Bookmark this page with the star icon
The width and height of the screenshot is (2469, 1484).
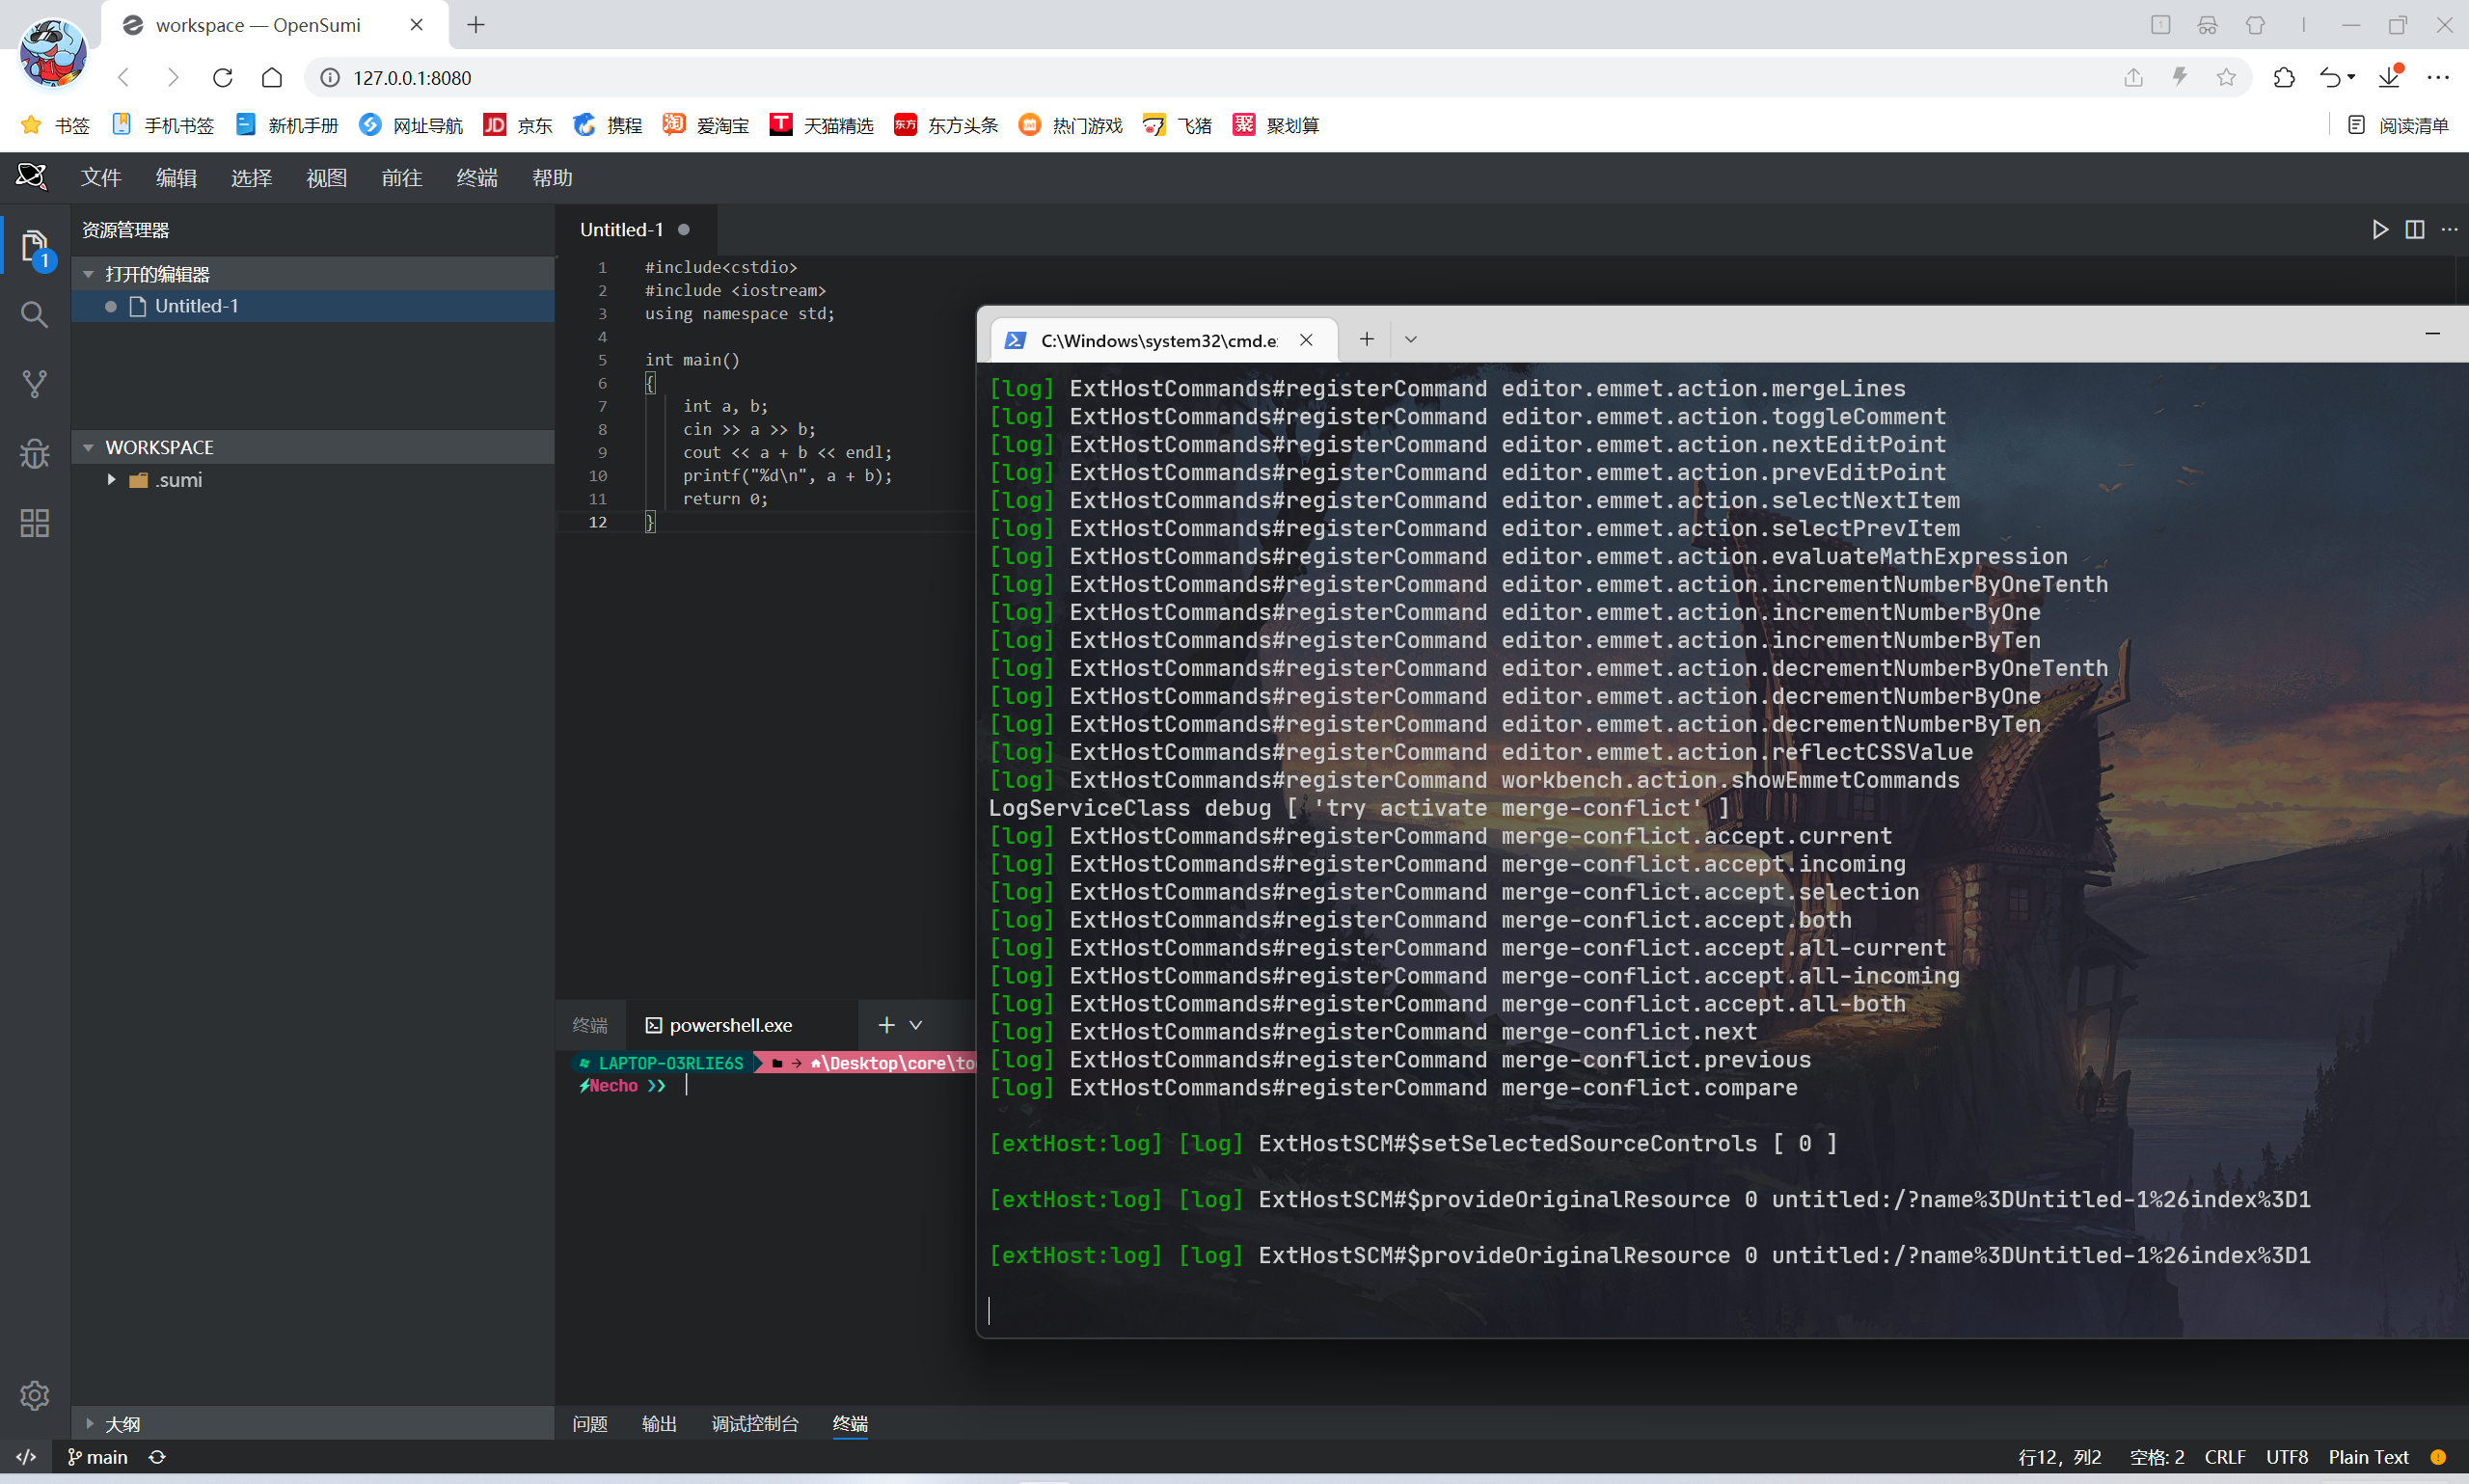pyautogui.click(x=2226, y=77)
